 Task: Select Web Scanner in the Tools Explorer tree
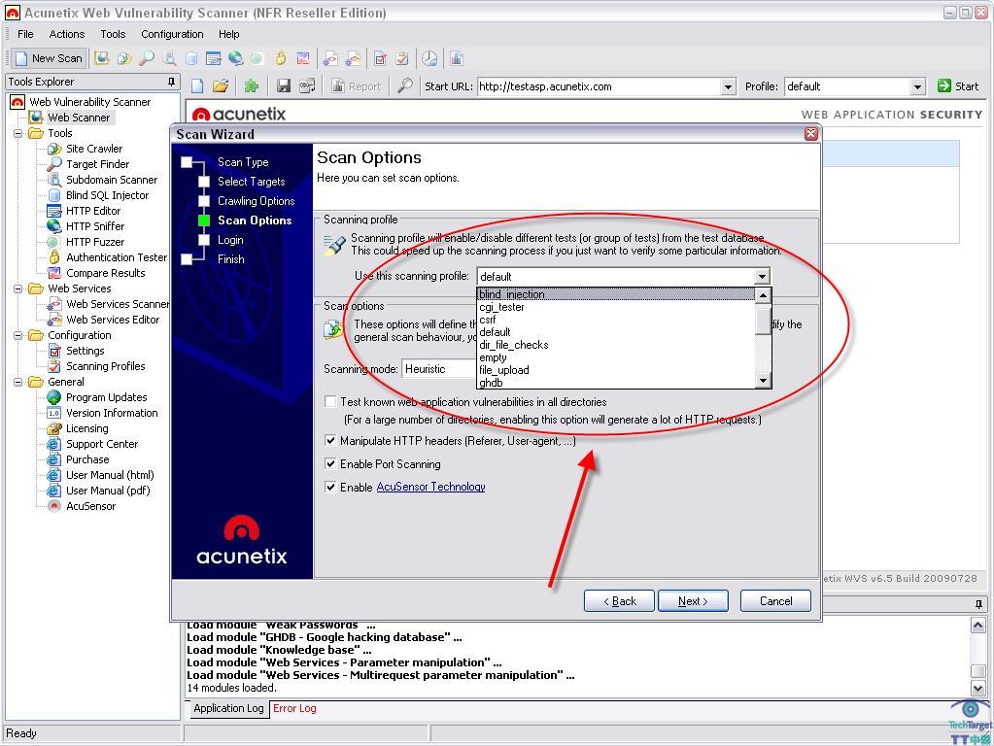pos(79,118)
